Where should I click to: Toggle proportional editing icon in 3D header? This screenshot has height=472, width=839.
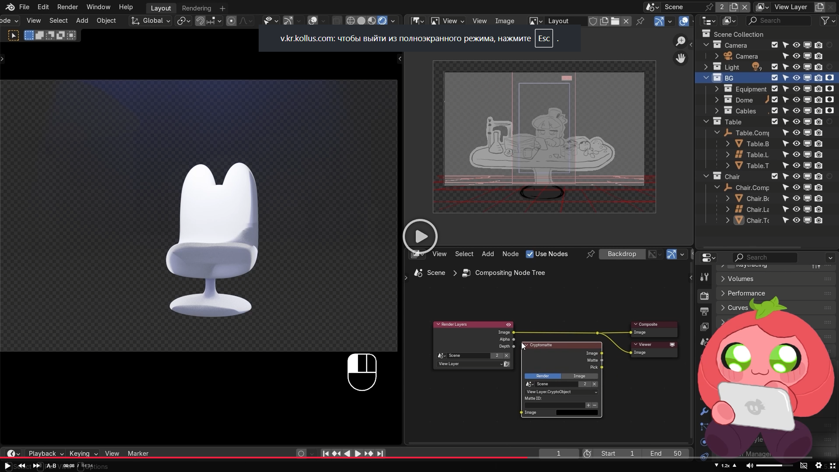232,21
